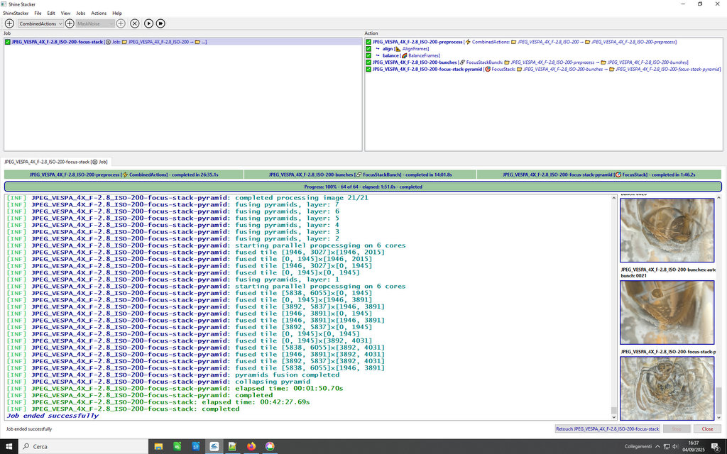This screenshot has height=454, width=727.
Task: Click the Close button
Action: (707, 429)
